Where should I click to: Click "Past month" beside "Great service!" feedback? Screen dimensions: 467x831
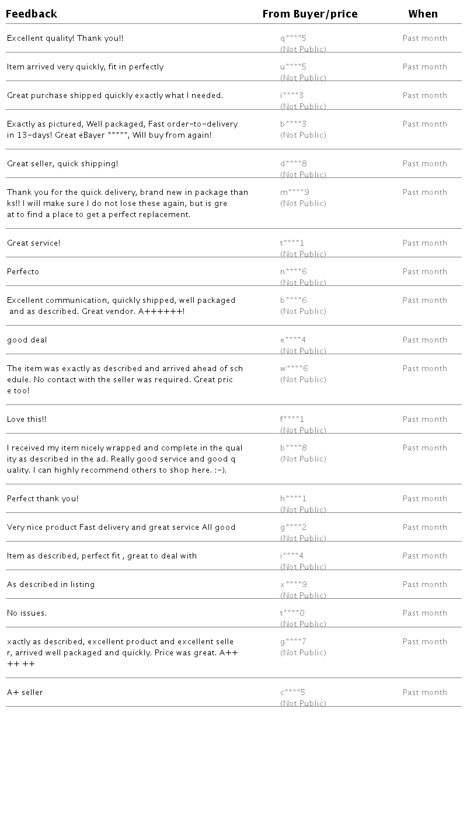coord(424,243)
